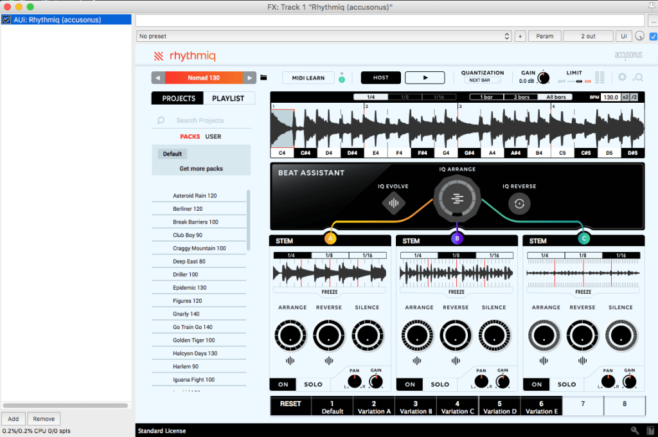The image size is (658, 437).
Task: Click the Search Projects input field
Action: point(202,120)
